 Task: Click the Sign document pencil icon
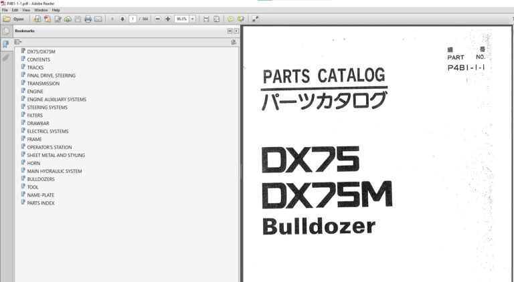(x=58, y=19)
